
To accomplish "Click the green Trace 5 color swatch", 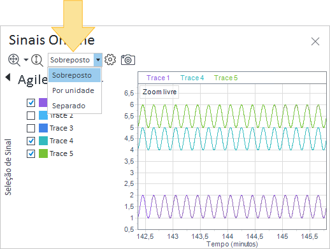I will [43, 153].
